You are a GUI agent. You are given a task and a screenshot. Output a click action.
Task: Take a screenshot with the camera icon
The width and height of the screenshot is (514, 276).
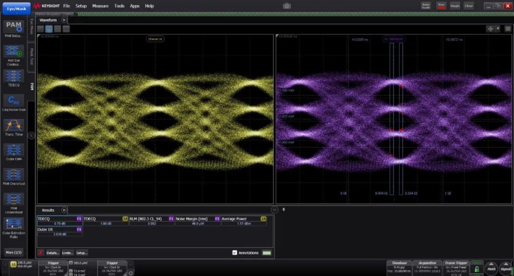tap(287, 6)
